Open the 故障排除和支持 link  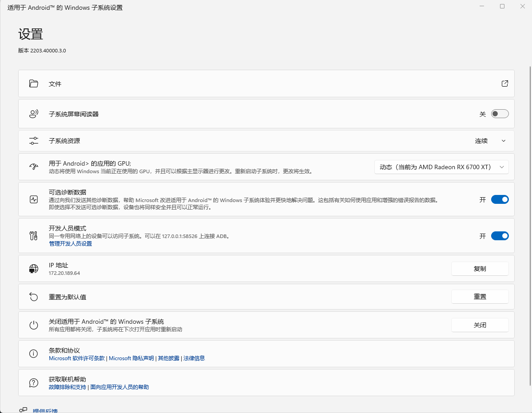click(67, 387)
